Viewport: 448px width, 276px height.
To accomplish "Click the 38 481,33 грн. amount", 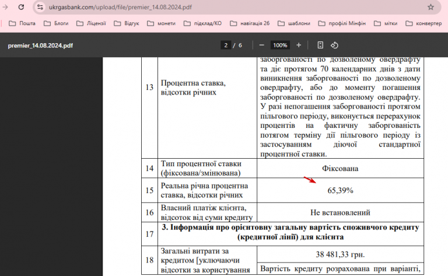I will click(340, 254).
